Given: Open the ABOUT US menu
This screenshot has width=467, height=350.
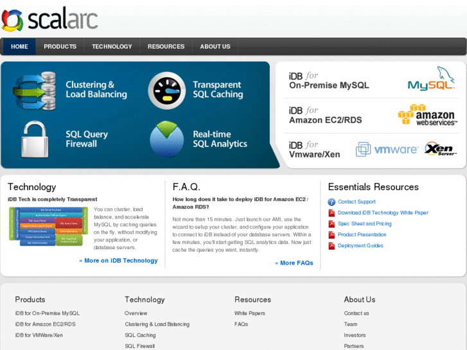Looking at the screenshot, I should coord(215,46).
